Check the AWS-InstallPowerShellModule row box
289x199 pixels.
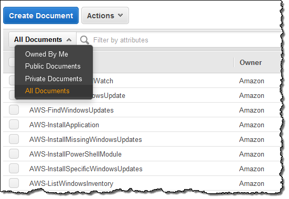14,154
